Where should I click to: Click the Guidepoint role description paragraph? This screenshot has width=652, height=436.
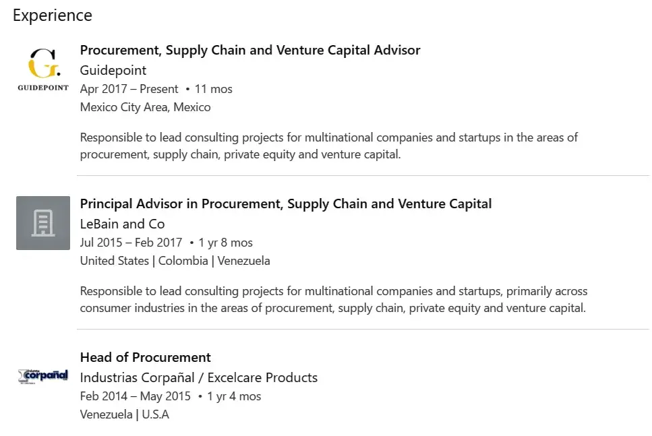pyautogui.click(x=328, y=146)
